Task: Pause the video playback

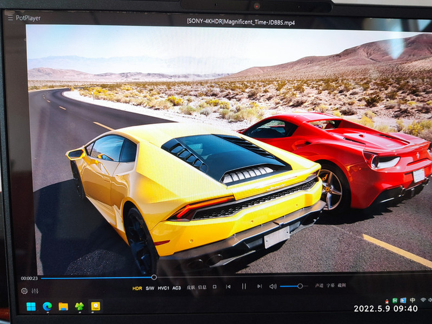Action: 244,286
